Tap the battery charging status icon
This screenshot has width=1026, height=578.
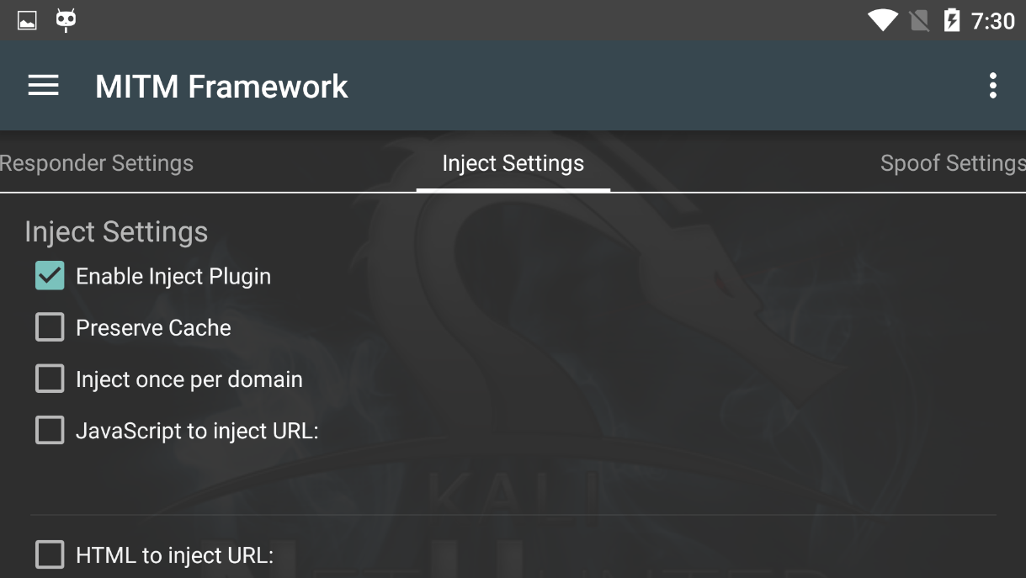(952, 20)
